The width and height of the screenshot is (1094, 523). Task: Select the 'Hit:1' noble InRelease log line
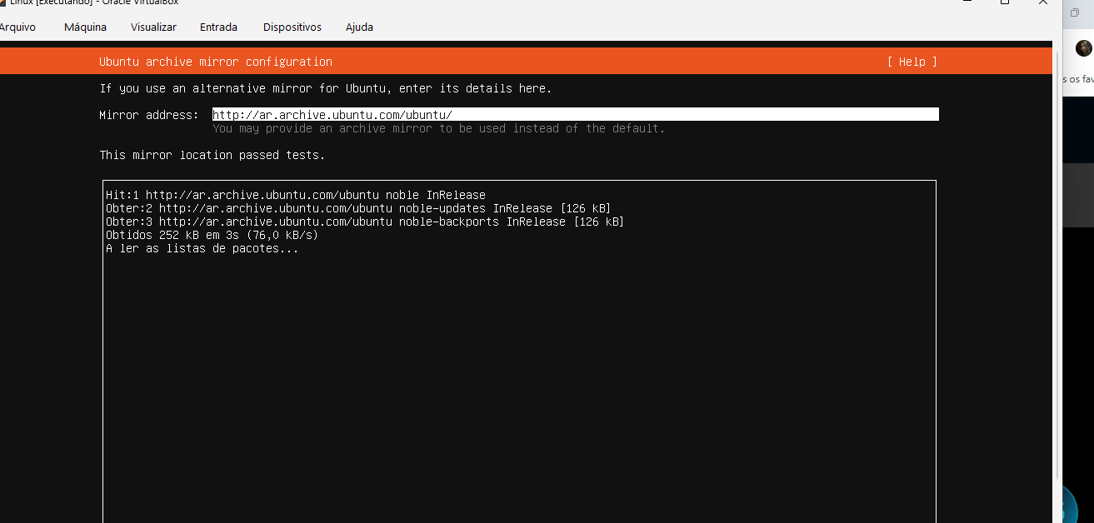[x=296, y=195]
